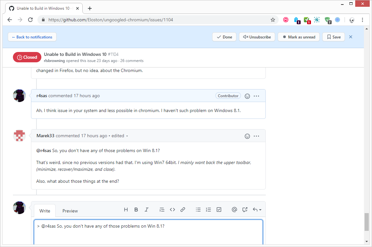The height and width of the screenshot is (247, 372).
Task: Open the green checkmark extension with badge 1
Action: (307, 20)
